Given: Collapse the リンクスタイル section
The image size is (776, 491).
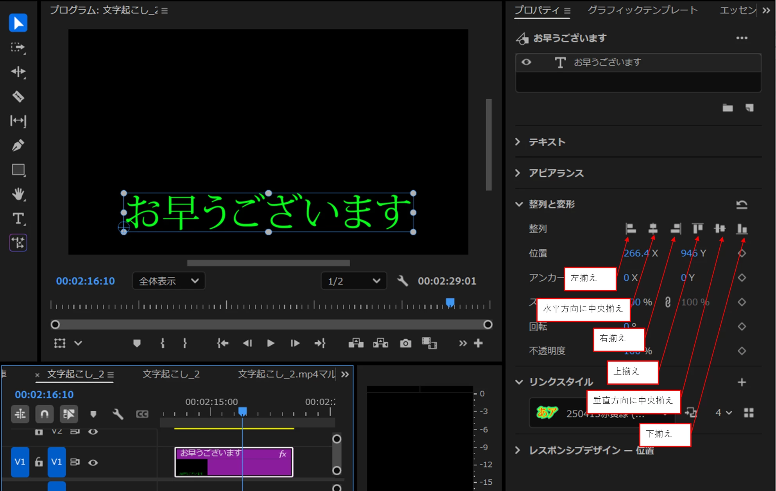Looking at the screenshot, I should (519, 382).
